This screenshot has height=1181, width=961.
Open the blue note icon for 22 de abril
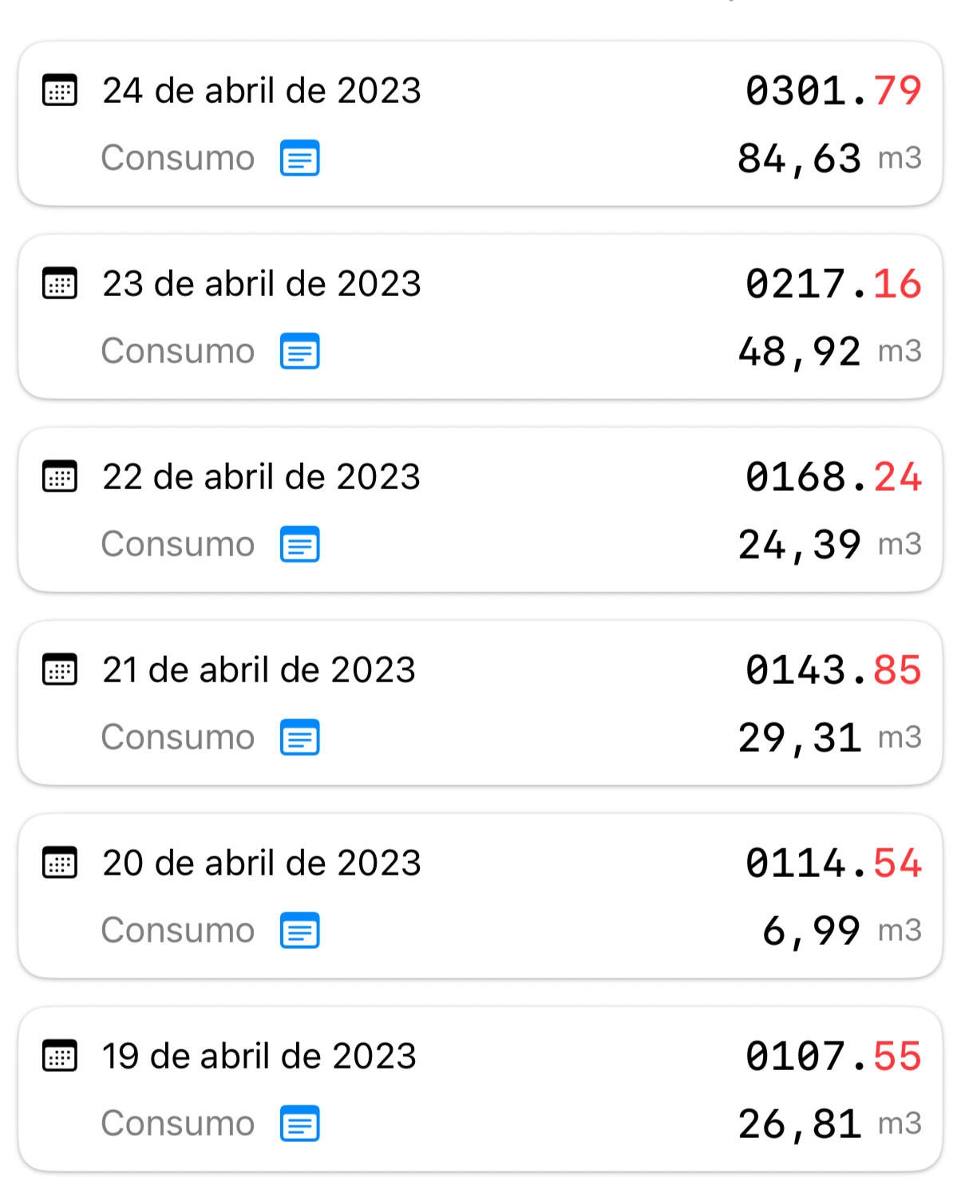coord(300,544)
